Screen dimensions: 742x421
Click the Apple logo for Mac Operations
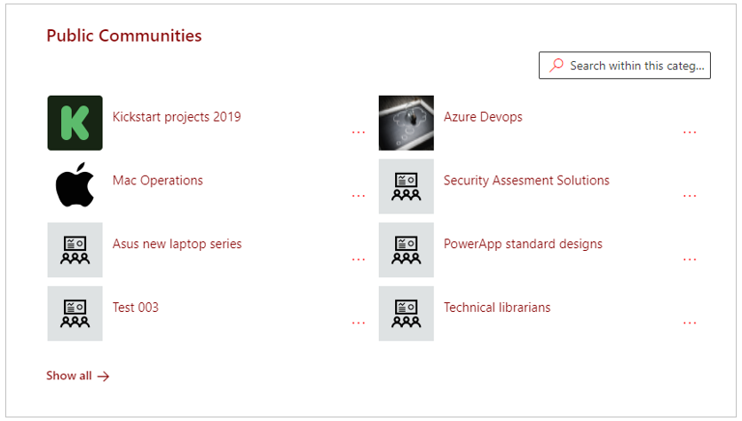(75, 185)
